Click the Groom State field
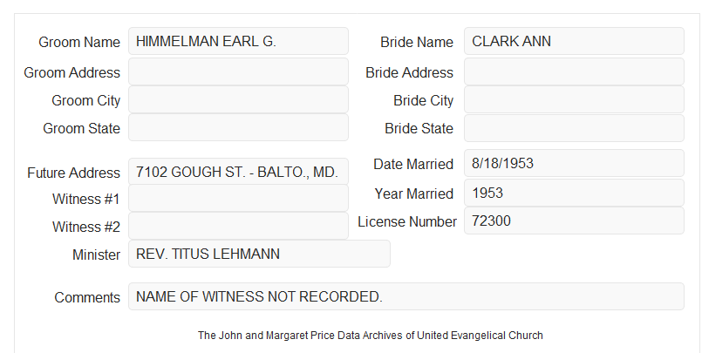The height and width of the screenshot is (353, 702). [238, 127]
